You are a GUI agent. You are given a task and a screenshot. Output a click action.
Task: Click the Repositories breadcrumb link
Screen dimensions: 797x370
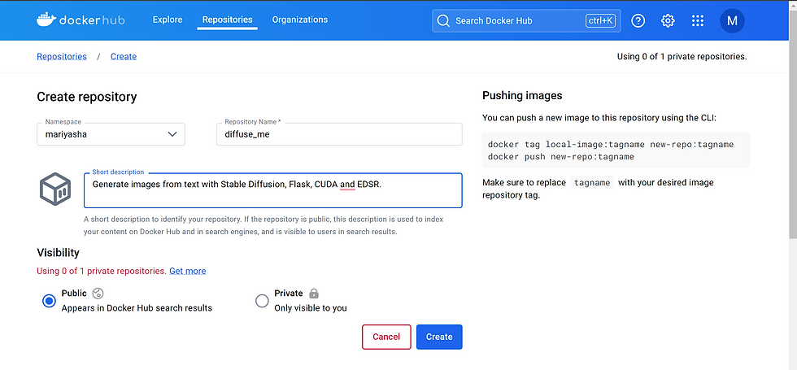pyautogui.click(x=62, y=56)
